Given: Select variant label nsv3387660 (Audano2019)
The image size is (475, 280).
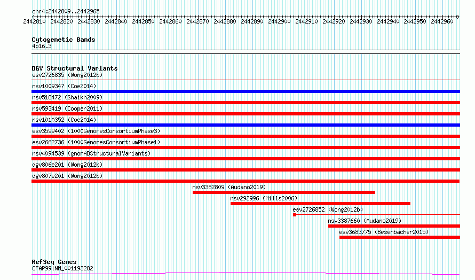Looking at the screenshot, I should coord(365,221).
